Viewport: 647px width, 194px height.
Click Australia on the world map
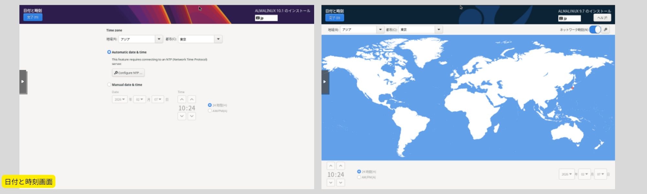click(x=567, y=135)
